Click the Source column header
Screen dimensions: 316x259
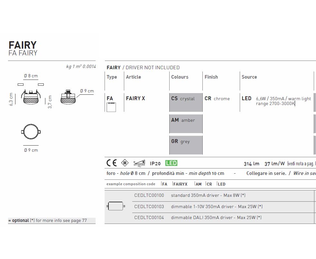tap(249, 77)
